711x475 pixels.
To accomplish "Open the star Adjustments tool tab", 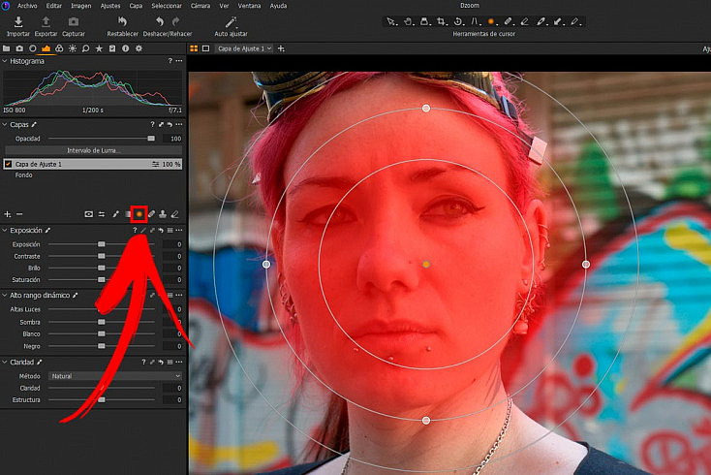I will pyautogui.click(x=99, y=48).
